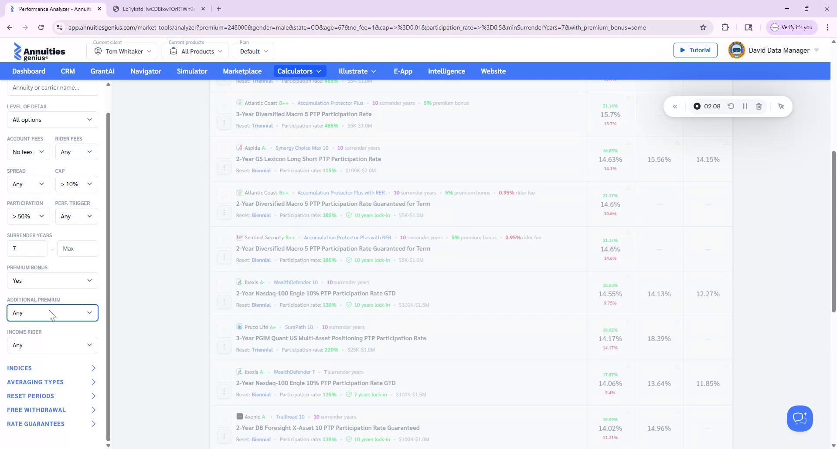The width and height of the screenshot is (837, 449).
Task: Collapse the recording toolbar with double-chevron icon
Action: [675, 106]
